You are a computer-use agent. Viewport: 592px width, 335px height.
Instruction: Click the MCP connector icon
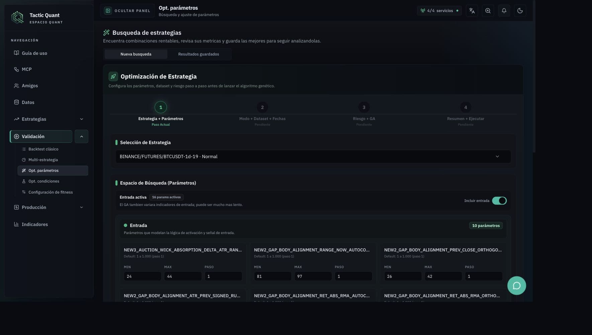[16, 69]
